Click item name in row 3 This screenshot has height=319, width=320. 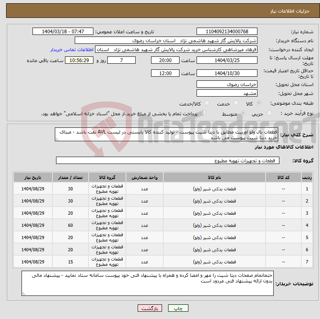coord(214,213)
